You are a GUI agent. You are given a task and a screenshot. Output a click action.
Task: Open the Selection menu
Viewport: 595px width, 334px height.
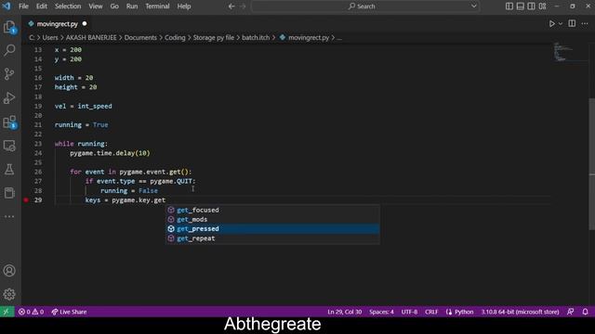pos(68,6)
